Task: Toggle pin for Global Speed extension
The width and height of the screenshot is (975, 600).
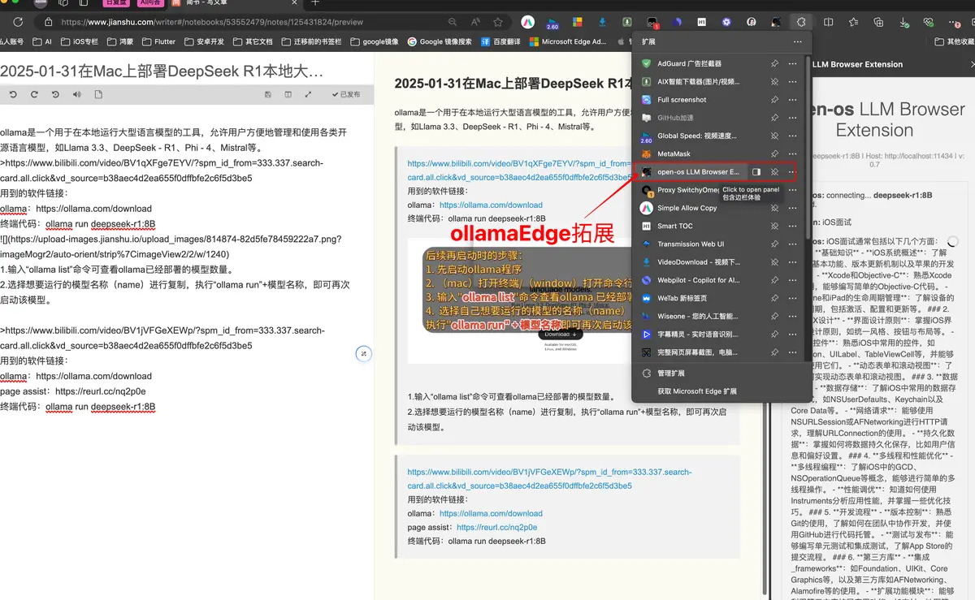Action: pyautogui.click(x=774, y=136)
